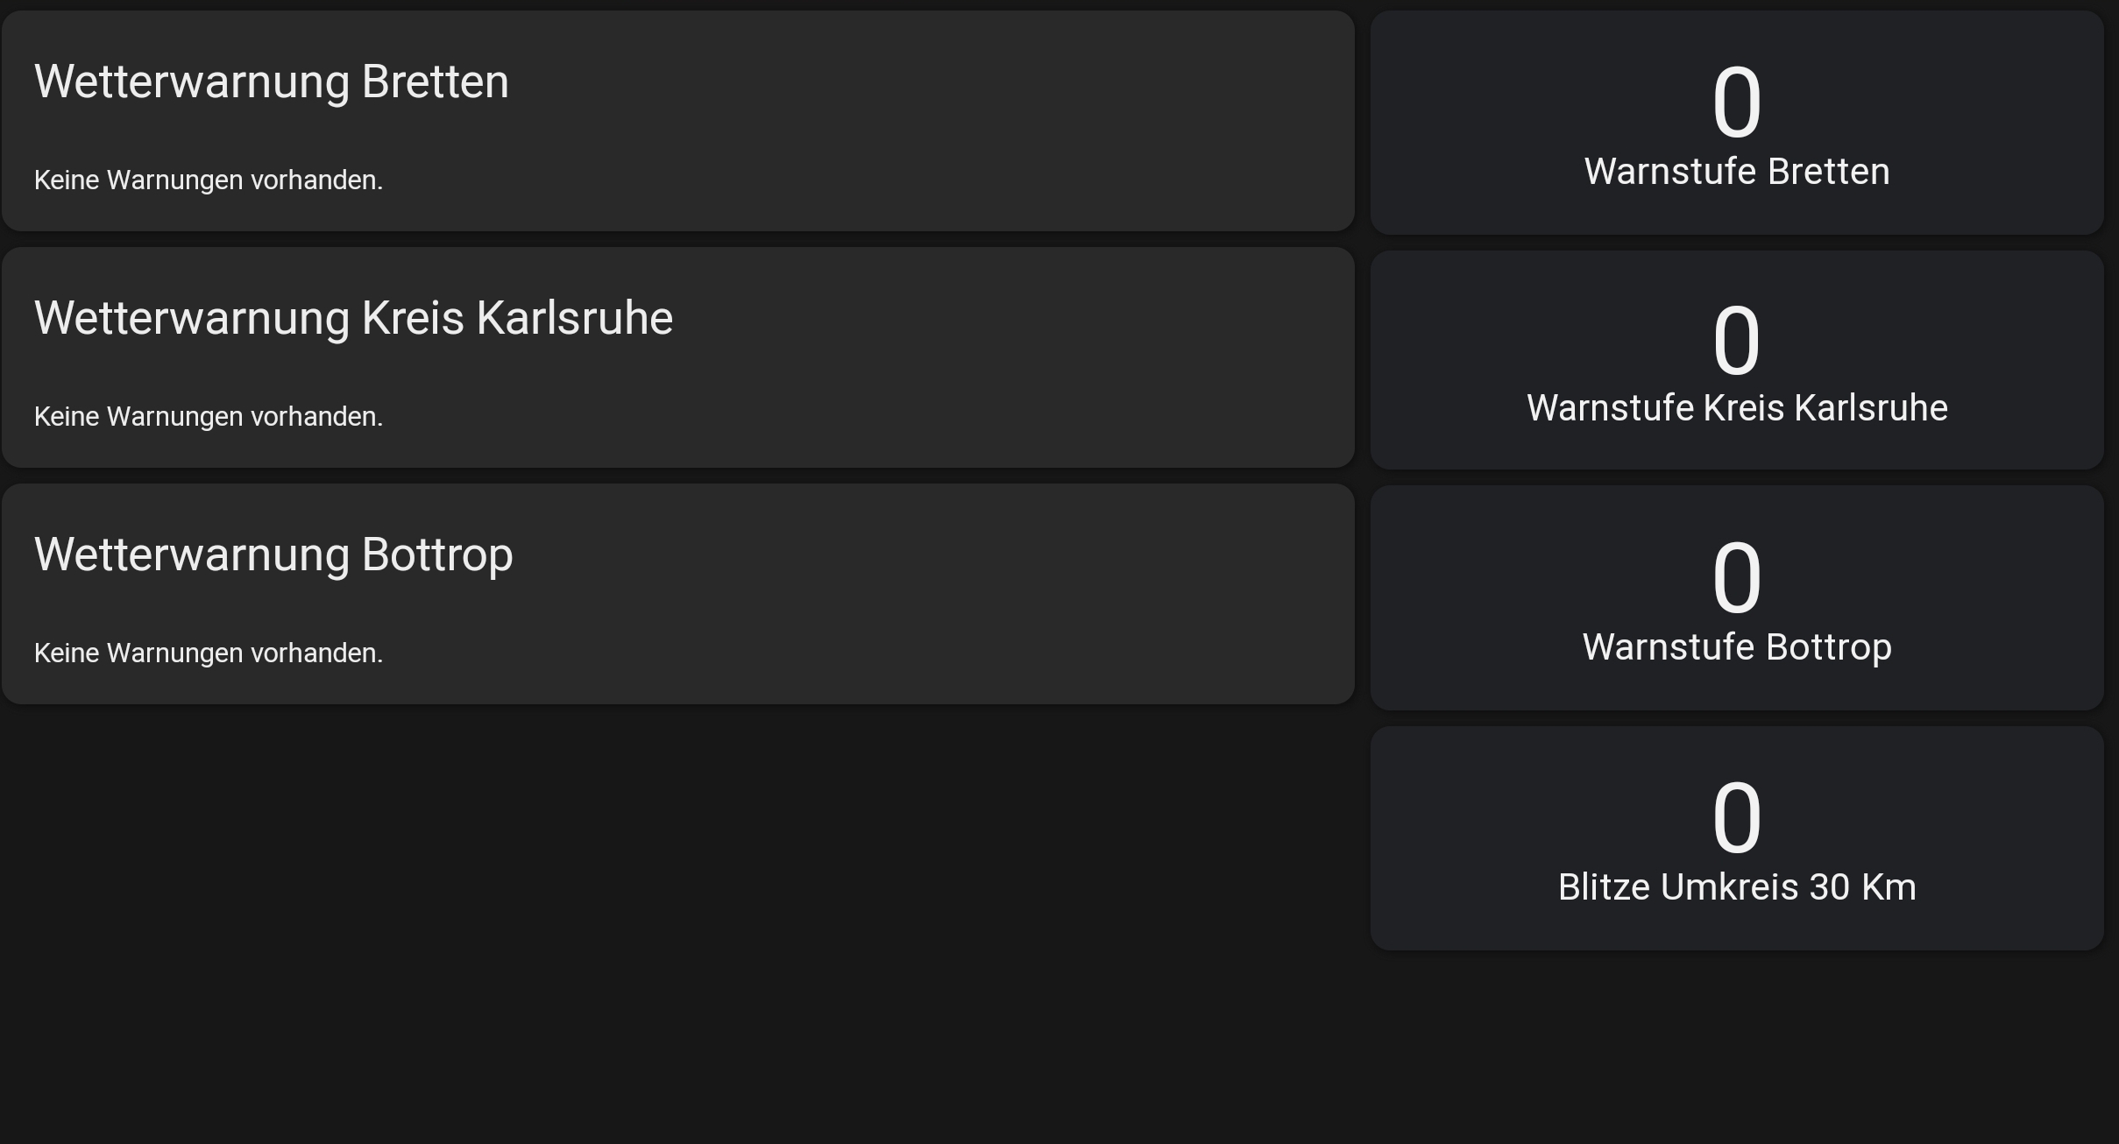Select the no-warnings text under Wetterwarnung Bottrop

(209, 653)
